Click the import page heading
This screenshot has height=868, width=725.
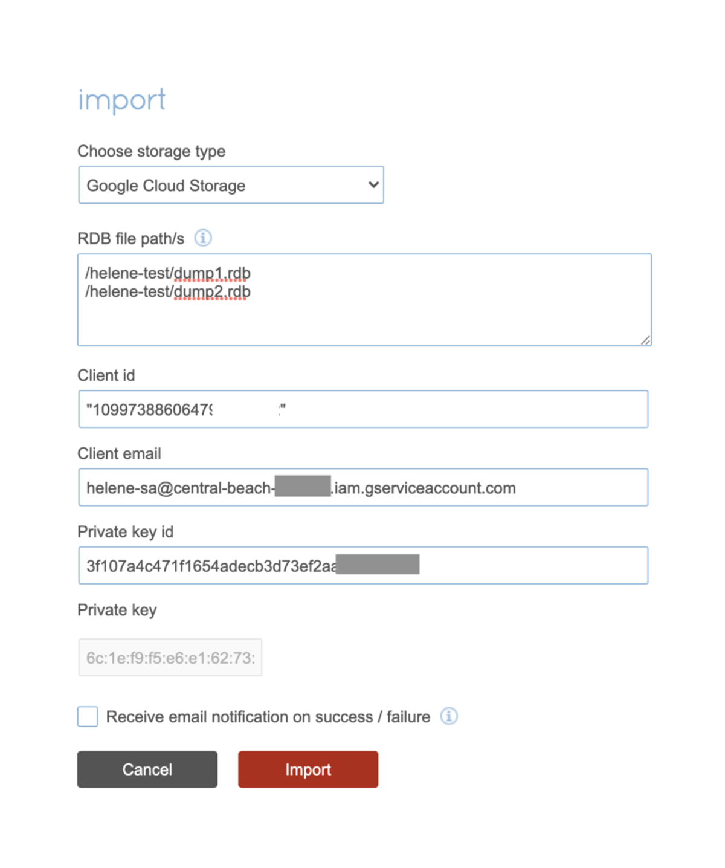(121, 100)
